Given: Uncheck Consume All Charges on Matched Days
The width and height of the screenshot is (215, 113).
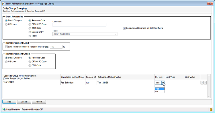Looking at the screenshot, I should (x=124, y=28).
